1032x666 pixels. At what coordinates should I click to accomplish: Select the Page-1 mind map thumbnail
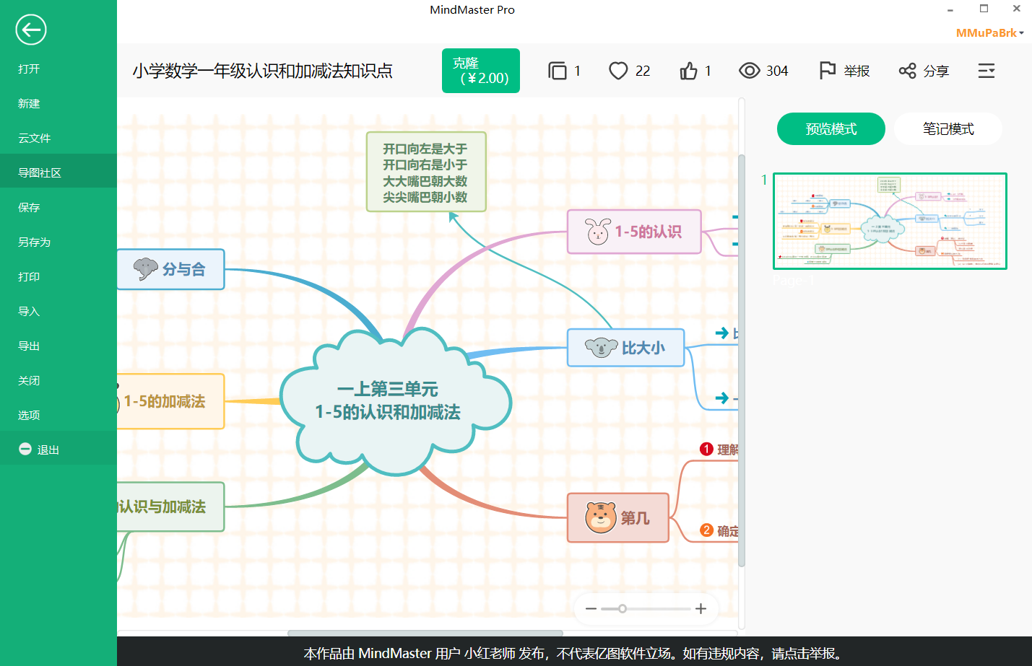point(890,221)
